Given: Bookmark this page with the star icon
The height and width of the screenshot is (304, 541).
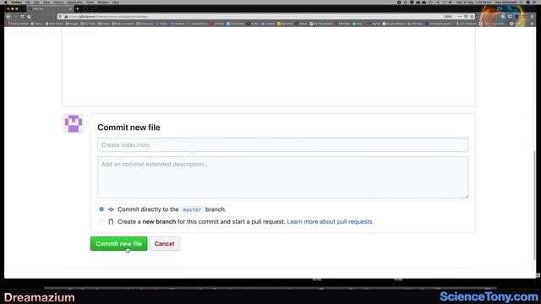Looking at the screenshot, I should tap(472, 16).
